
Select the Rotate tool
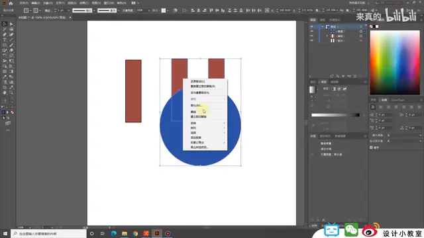(x=5, y=56)
